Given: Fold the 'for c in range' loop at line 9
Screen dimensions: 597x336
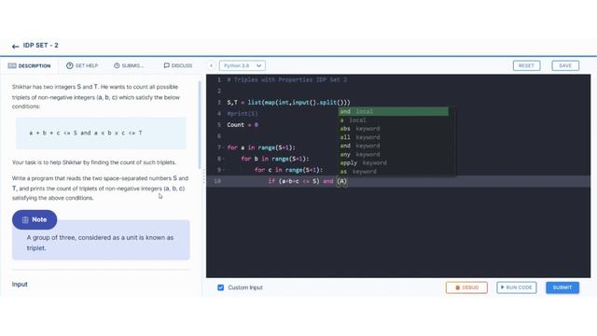Looking at the screenshot, I should 224,170.
